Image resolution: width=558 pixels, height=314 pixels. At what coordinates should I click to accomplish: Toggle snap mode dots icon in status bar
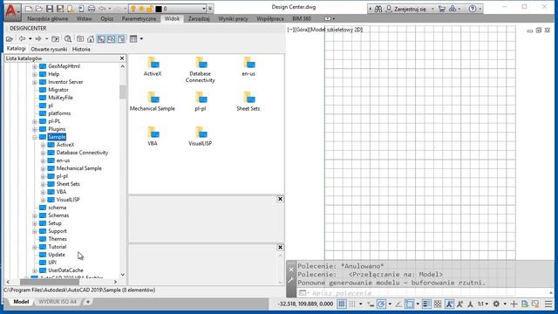pyautogui.click(x=352, y=304)
